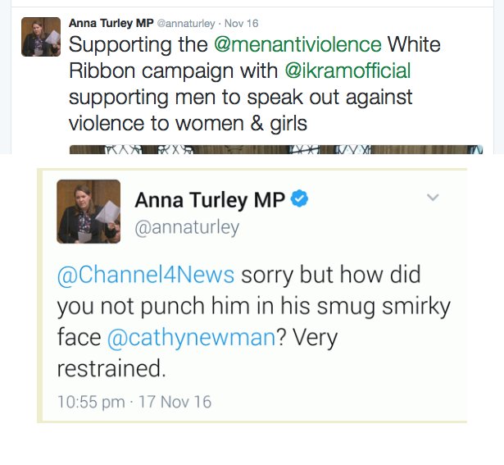Open Anna Turley's small profile avatar
The height and width of the screenshot is (465, 504).
coord(41,37)
